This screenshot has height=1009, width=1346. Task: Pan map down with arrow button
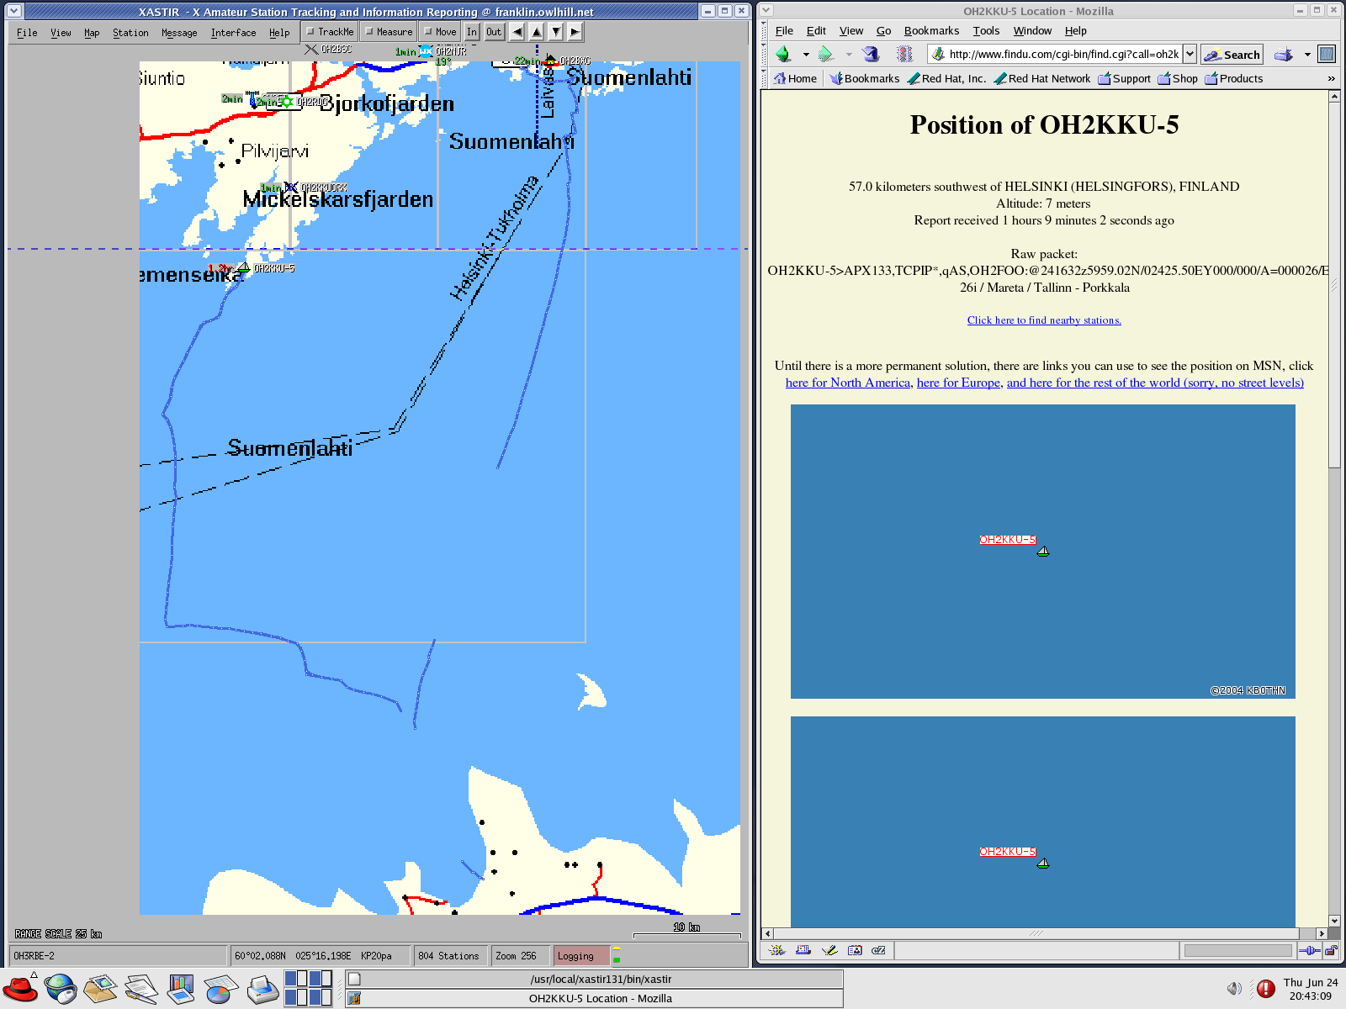pos(555,32)
